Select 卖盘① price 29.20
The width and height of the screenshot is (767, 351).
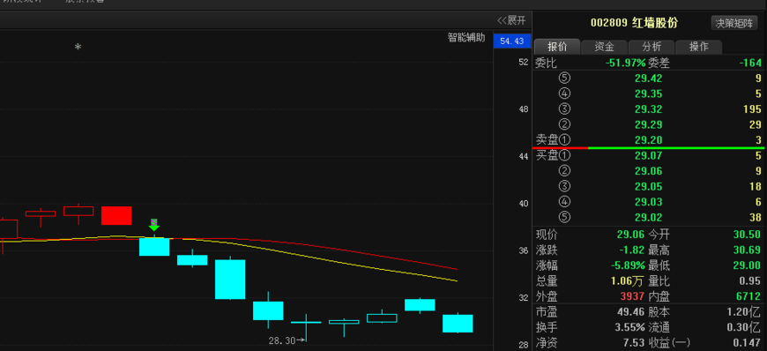[648, 140]
